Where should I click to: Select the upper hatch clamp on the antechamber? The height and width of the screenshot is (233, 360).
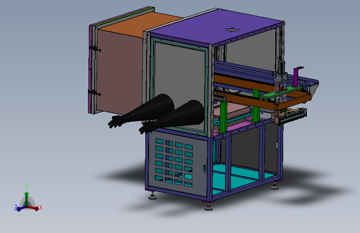click(x=95, y=49)
